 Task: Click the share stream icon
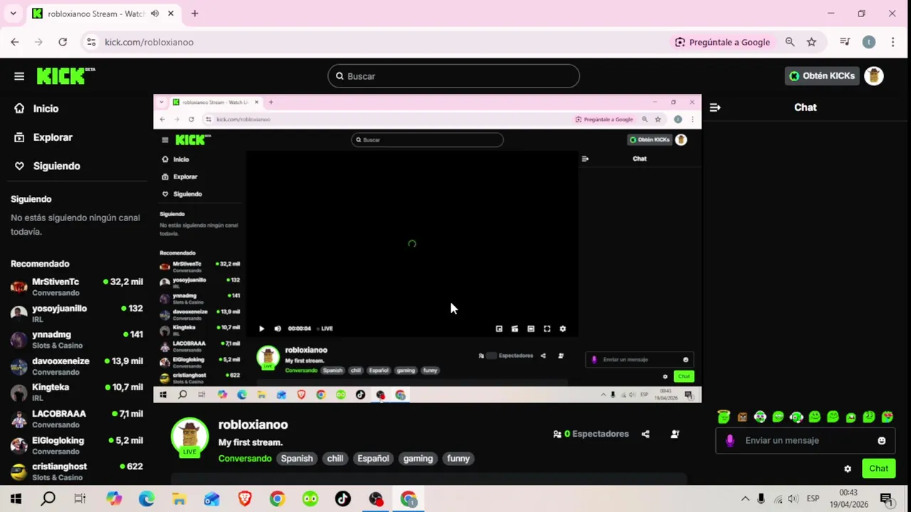646,434
